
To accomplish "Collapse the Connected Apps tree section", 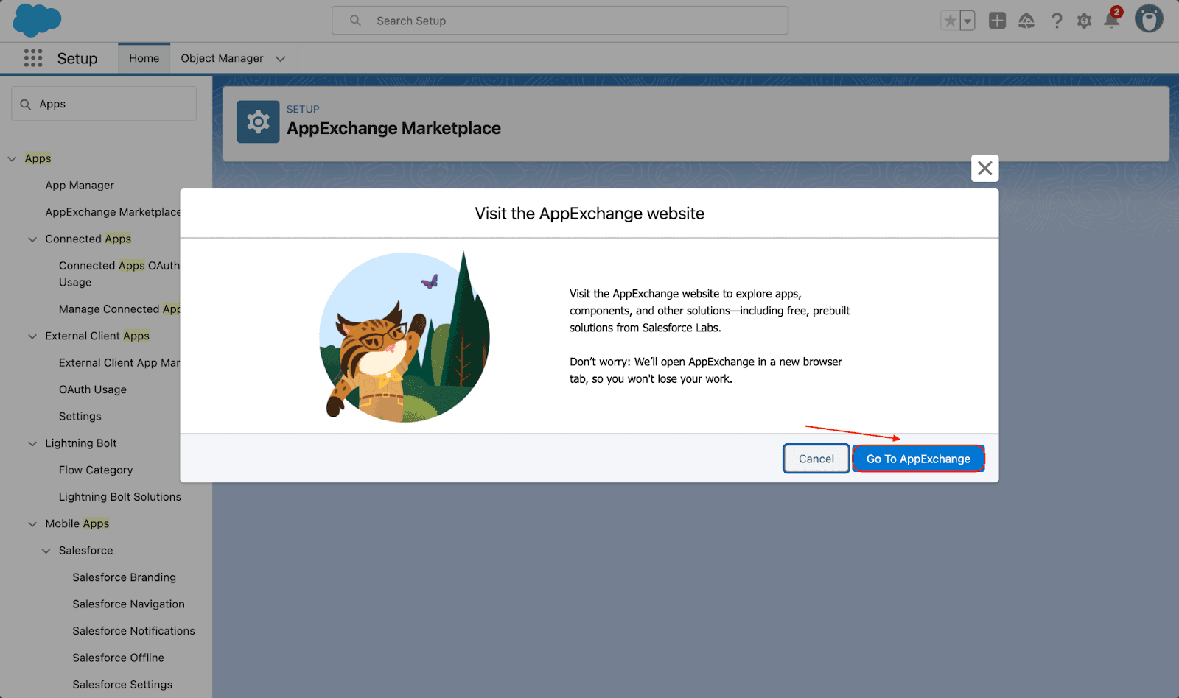I will coord(32,239).
